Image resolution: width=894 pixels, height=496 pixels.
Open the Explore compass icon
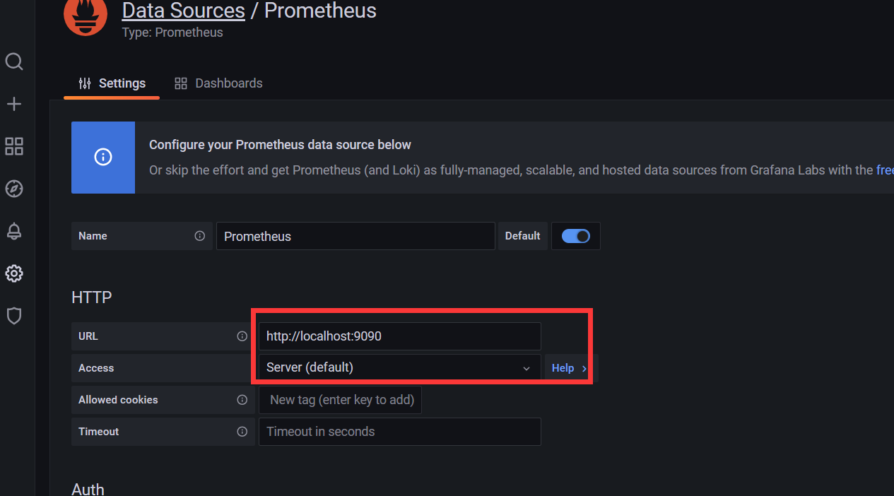(x=14, y=189)
